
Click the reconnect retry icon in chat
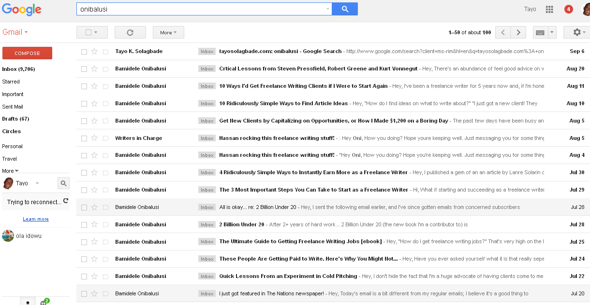tap(66, 201)
